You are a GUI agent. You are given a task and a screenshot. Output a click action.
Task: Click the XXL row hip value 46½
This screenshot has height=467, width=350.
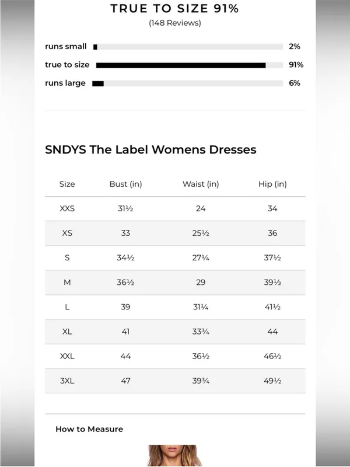click(272, 356)
